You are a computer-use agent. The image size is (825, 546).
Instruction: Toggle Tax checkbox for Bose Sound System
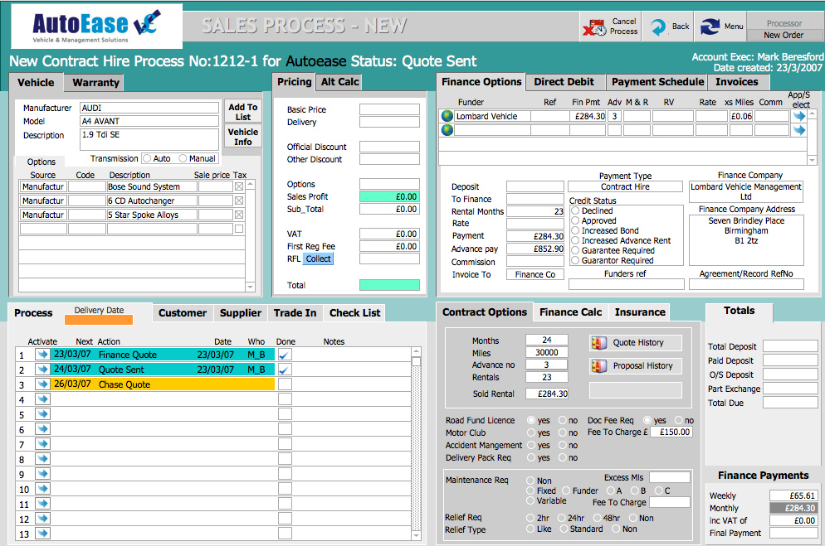pos(239,186)
